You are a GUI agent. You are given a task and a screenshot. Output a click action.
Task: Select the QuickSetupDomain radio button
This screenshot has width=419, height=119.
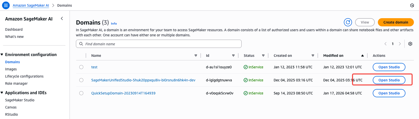[x=81, y=93]
